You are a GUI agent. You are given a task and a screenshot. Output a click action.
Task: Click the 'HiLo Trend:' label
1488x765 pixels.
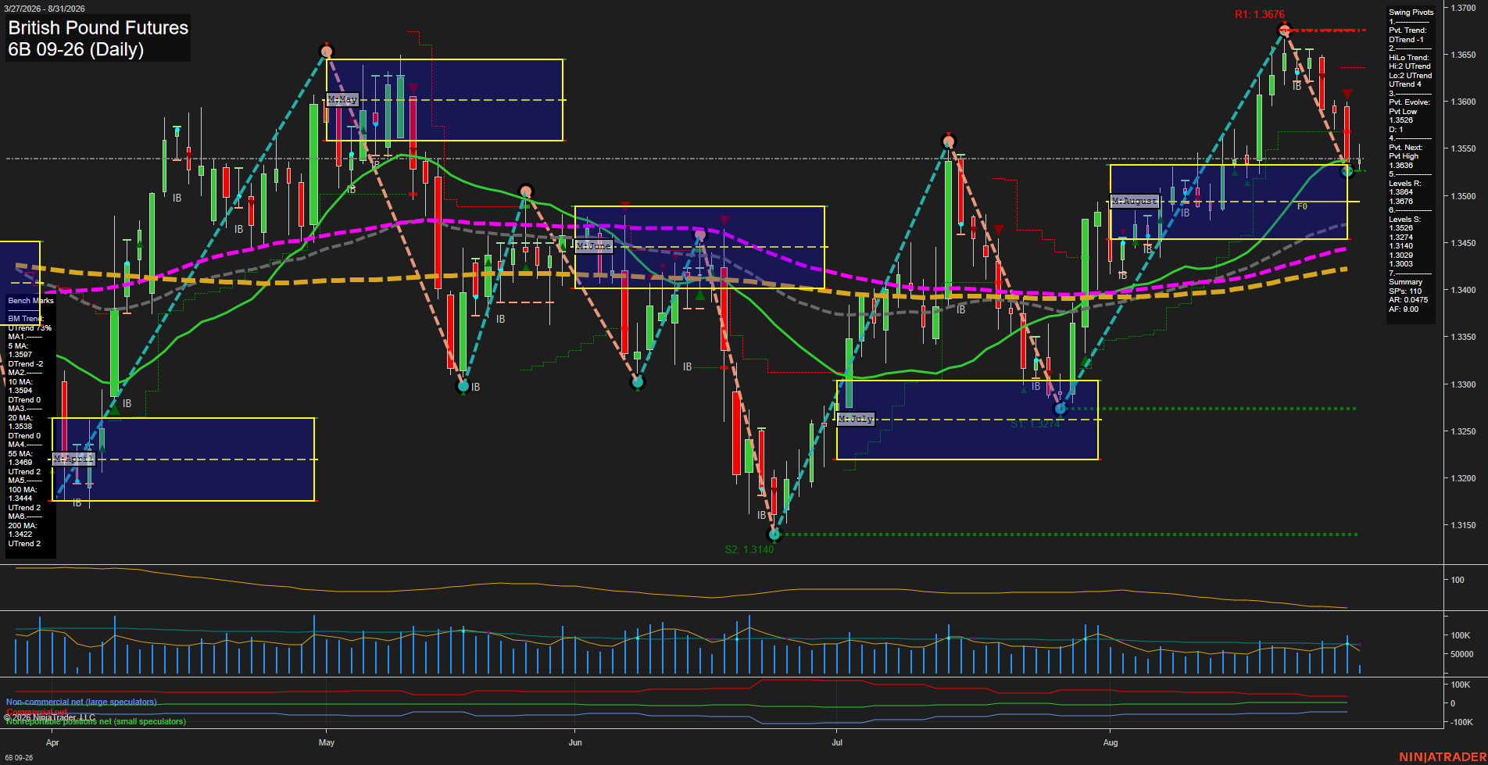1409,58
